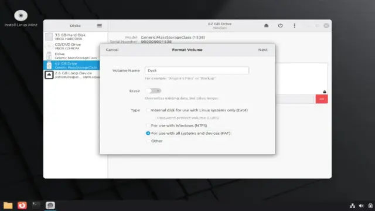375x211 pixels.
Task: Click the Format Volume dialog title
Action: point(187,50)
